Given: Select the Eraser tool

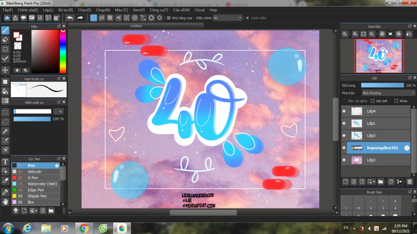Looking at the screenshot, I should click(x=5, y=40).
